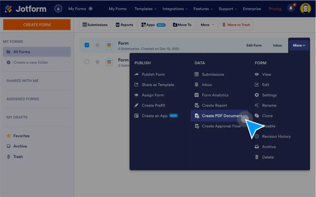Viewport: 316px width, 197px height.
Task: Open the Pricing page link
Action: click(275, 9)
